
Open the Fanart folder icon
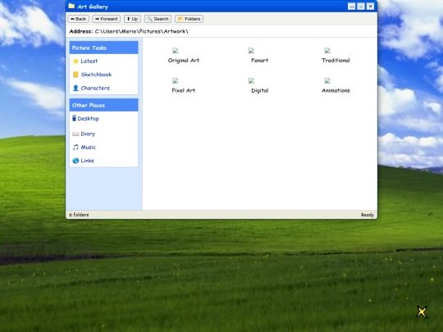point(251,51)
